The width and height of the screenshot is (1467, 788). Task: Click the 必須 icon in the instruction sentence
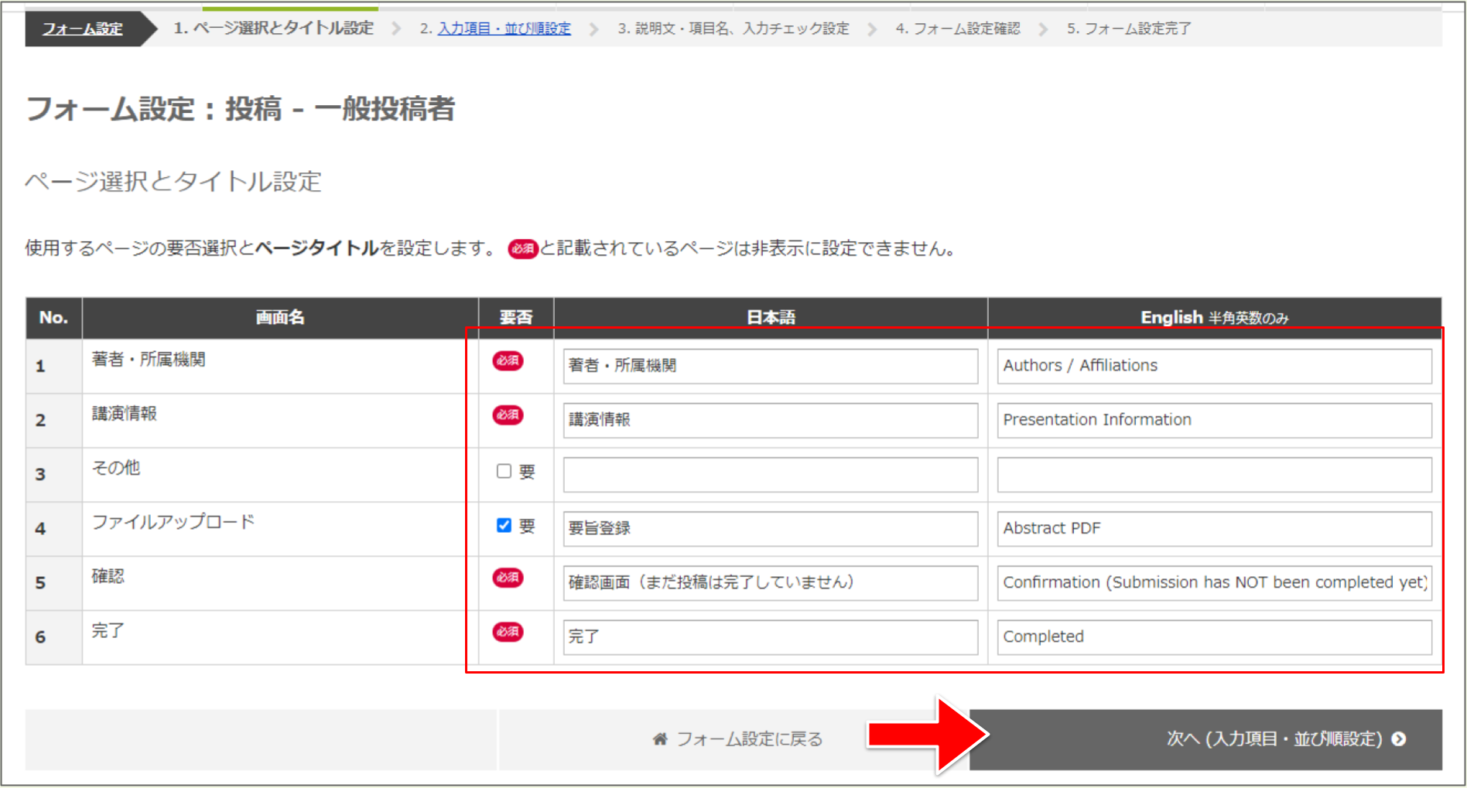pos(521,249)
